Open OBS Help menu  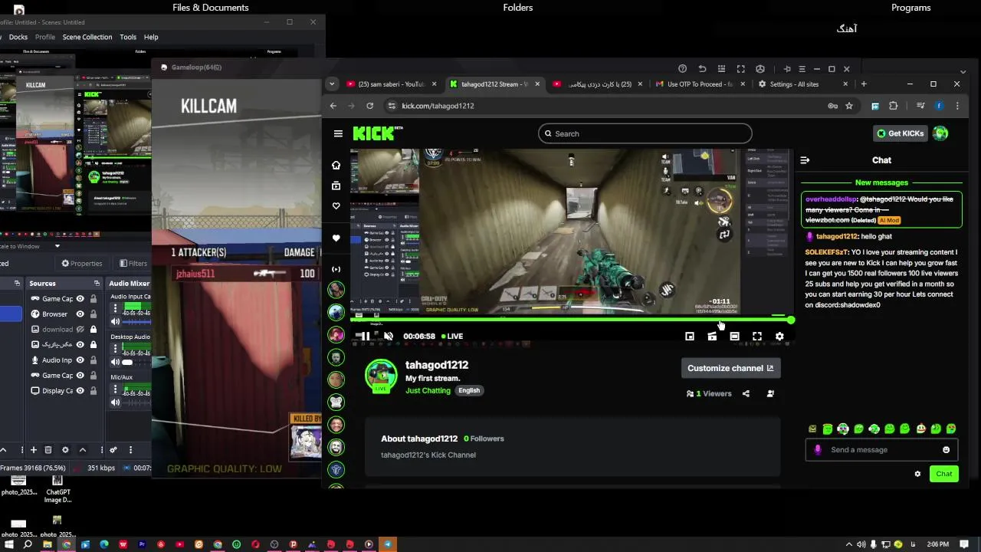(151, 37)
